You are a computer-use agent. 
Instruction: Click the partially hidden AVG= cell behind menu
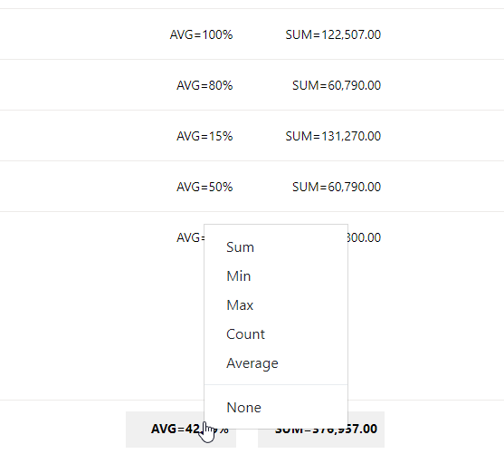click(190, 237)
